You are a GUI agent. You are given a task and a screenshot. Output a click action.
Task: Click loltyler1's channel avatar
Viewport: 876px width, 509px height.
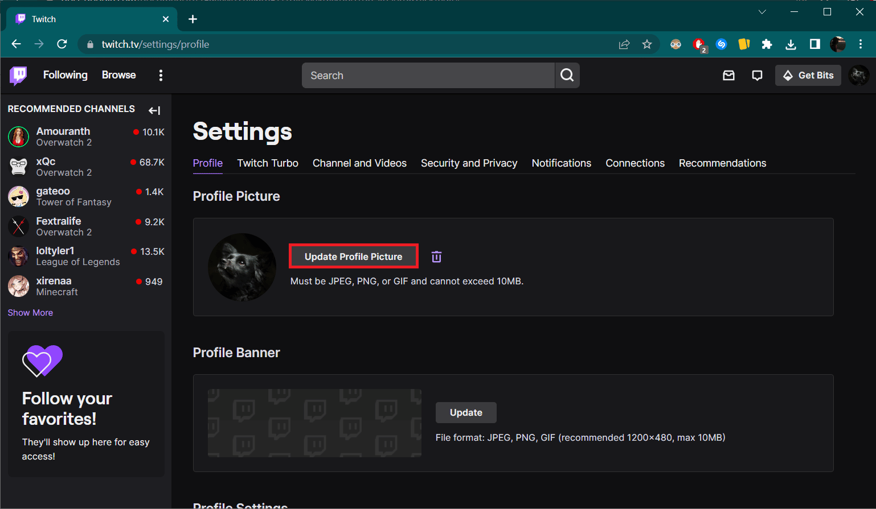pos(18,256)
